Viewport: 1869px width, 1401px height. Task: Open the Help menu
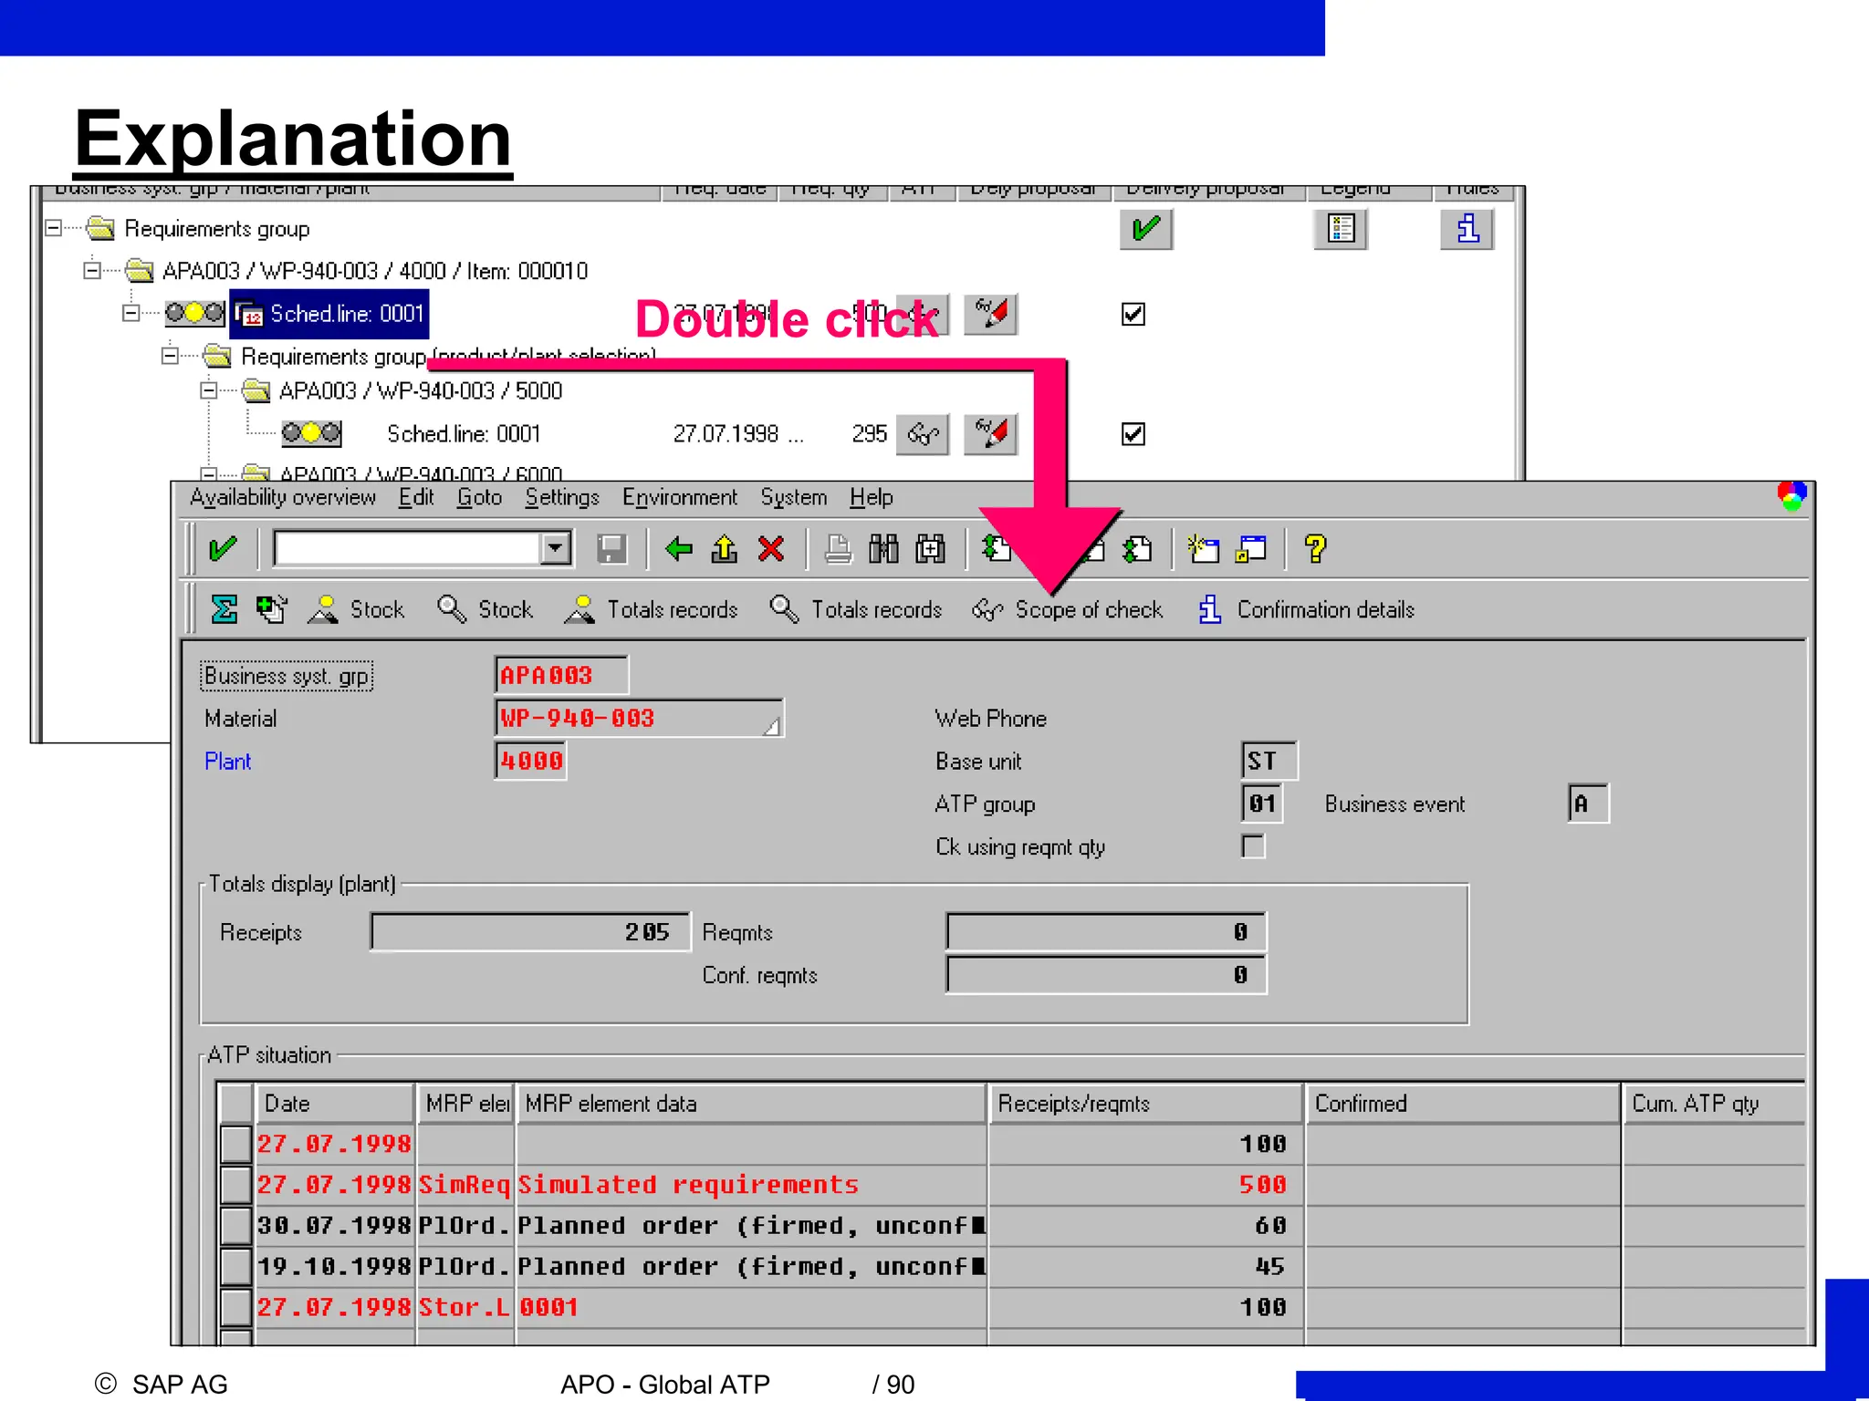click(872, 498)
